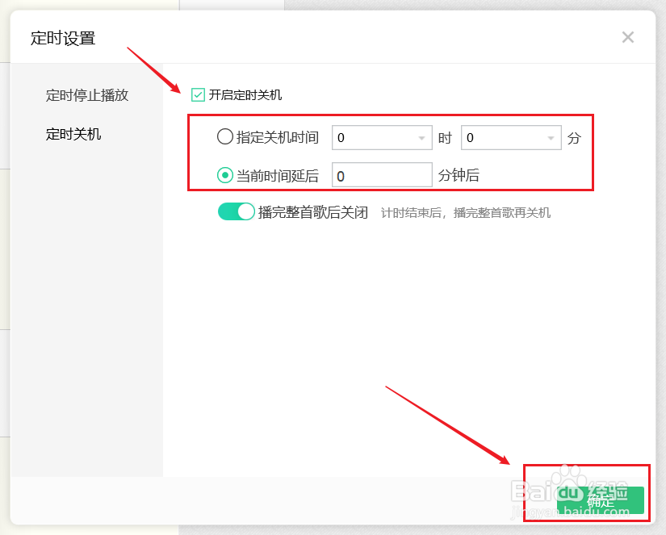Viewport: 666px width, 535px height.
Task: Select the 指定关机时间 radio button
Action: pos(224,137)
